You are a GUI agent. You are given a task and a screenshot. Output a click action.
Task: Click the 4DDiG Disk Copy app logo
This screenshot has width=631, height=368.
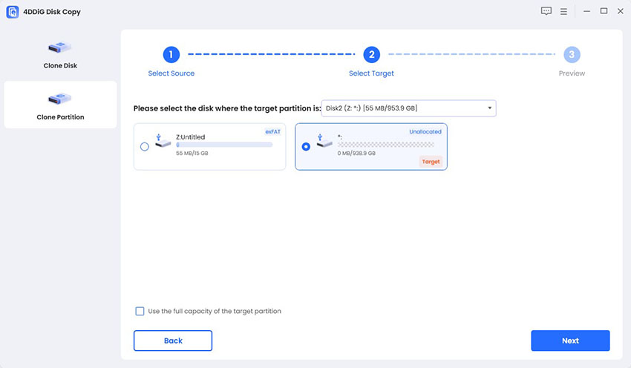click(13, 12)
